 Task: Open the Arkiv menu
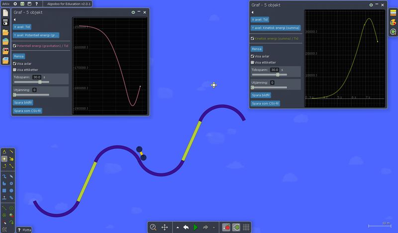[5, 3]
